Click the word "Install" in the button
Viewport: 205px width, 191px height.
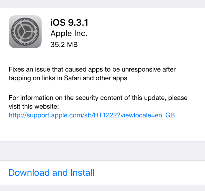point(82,172)
